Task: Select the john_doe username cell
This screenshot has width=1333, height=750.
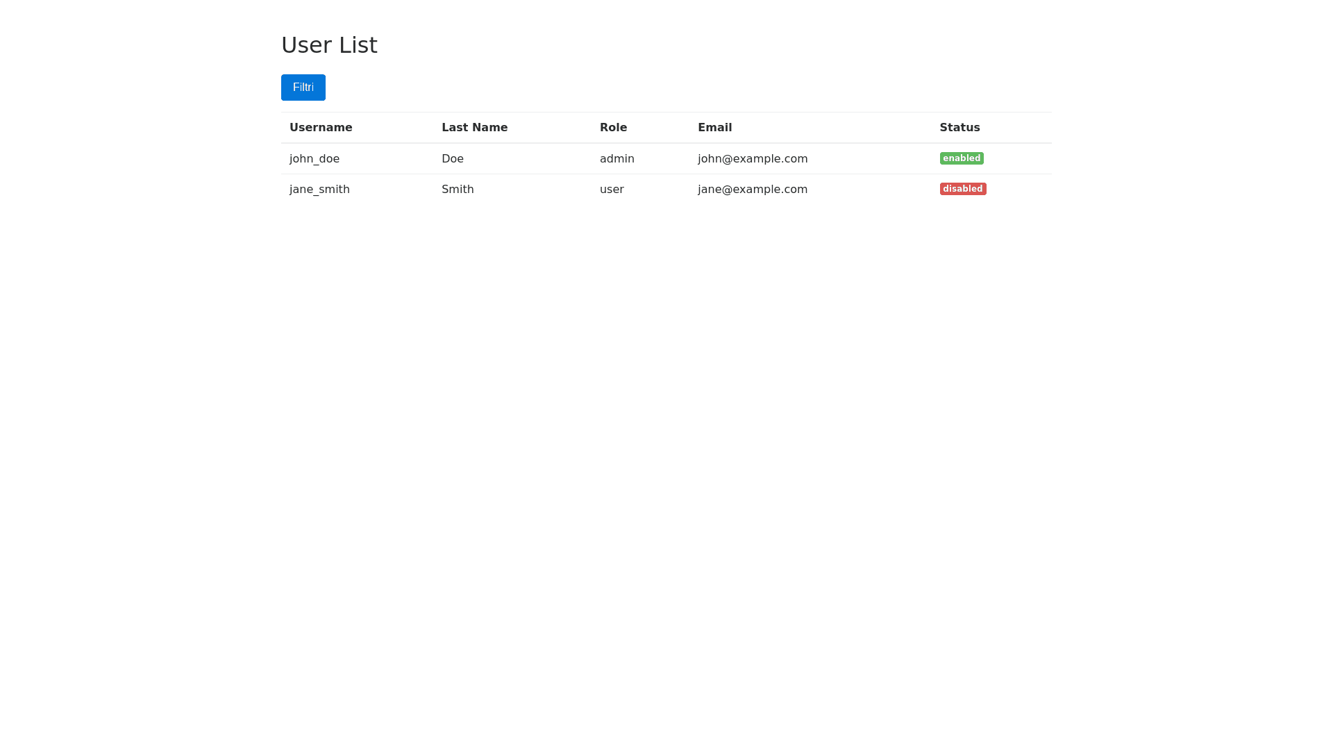Action: (315, 159)
